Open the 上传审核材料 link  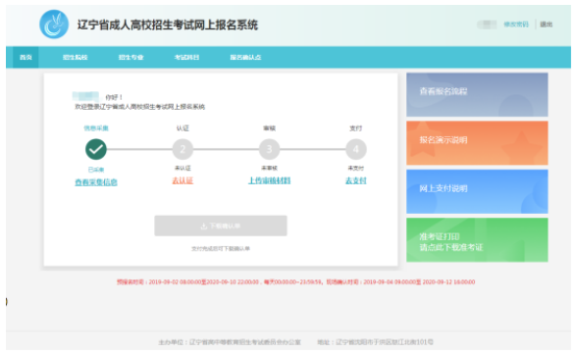pos(269,180)
